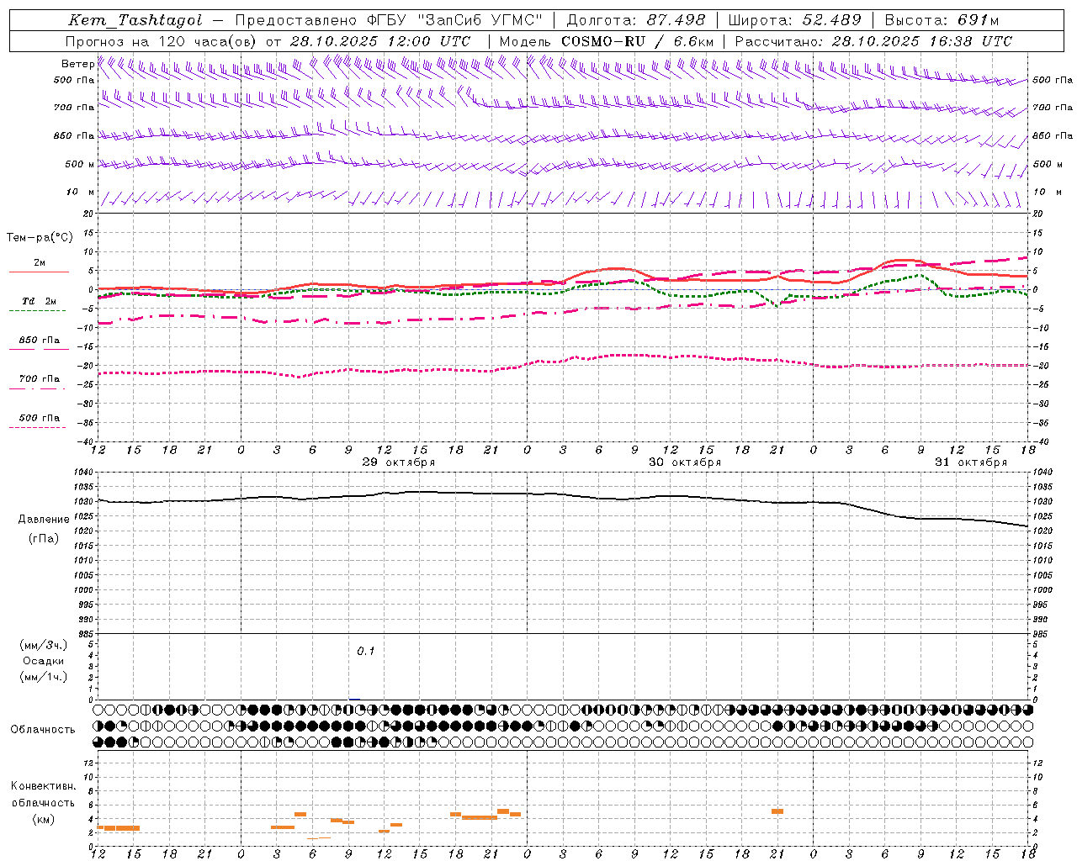Click the Долгота: 87.498 value

pyautogui.click(x=638, y=21)
